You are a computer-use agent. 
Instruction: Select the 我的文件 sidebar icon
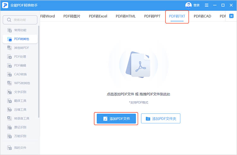[x=9, y=148]
